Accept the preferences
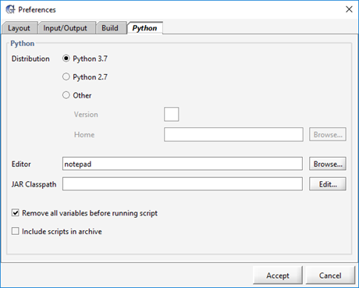This screenshot has height=288, width=359. click(x=278, y=276)
